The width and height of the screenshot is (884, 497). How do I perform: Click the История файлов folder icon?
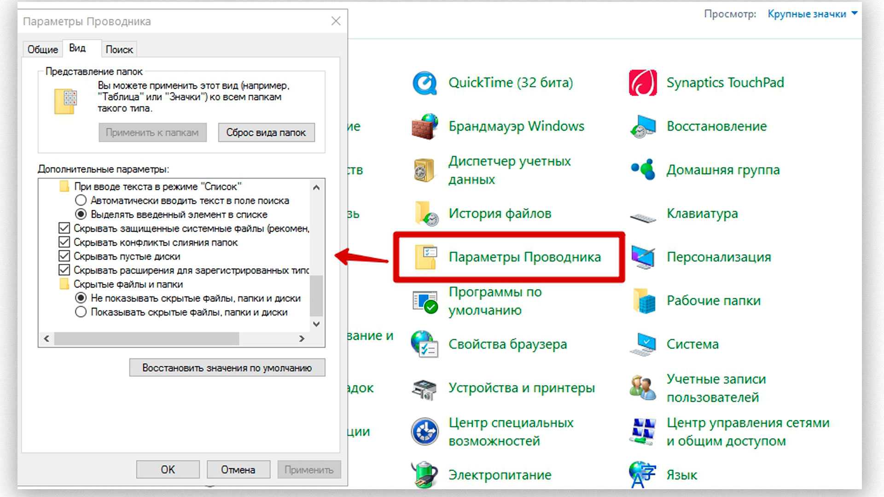(x=426, y=214)
